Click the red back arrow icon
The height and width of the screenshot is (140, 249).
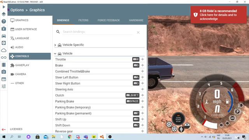4,129
